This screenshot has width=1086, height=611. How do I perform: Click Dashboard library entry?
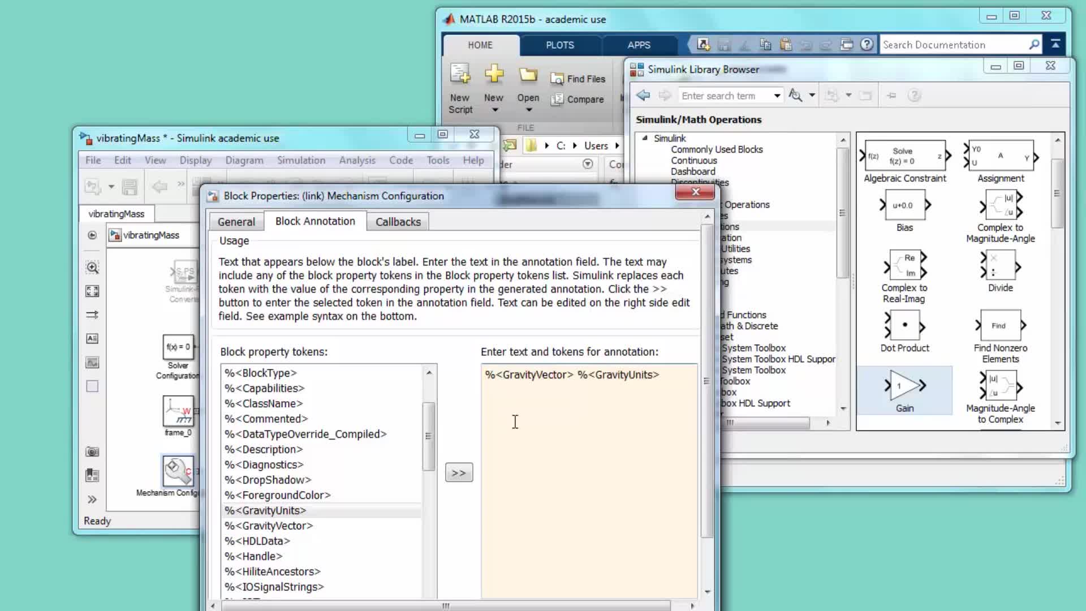coord(693,171)
